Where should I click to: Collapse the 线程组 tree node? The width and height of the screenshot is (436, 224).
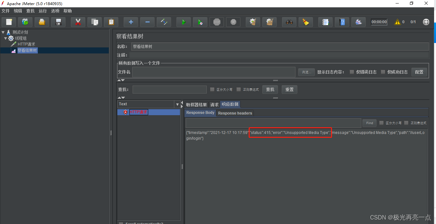5,38
